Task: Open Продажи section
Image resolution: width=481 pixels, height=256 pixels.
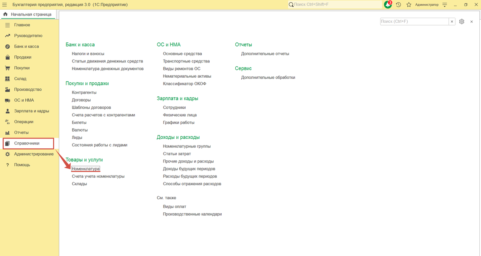Action: point(23,58)
